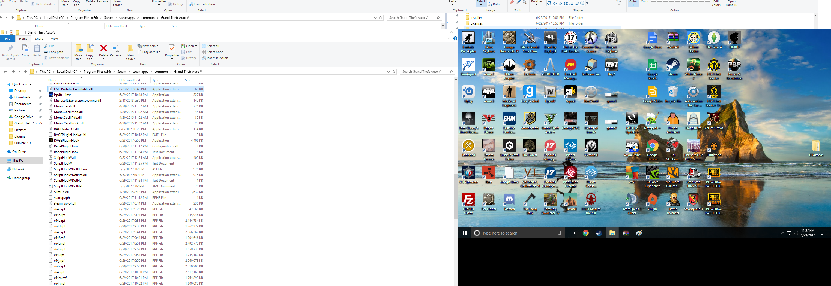Open the Rotate dropdown in Paint

point(497,4)
